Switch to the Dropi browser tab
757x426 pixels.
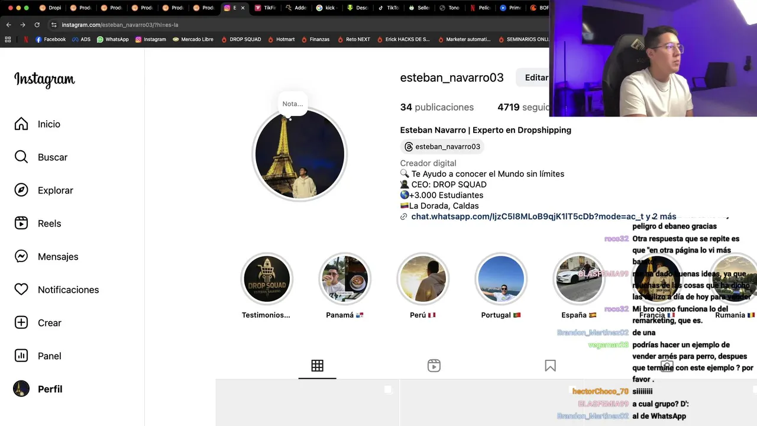[50, 8]
